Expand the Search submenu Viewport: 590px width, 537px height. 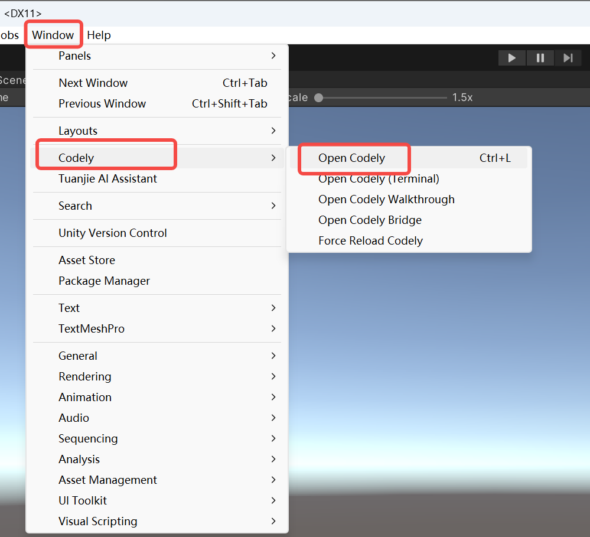[x=157, y=206]
